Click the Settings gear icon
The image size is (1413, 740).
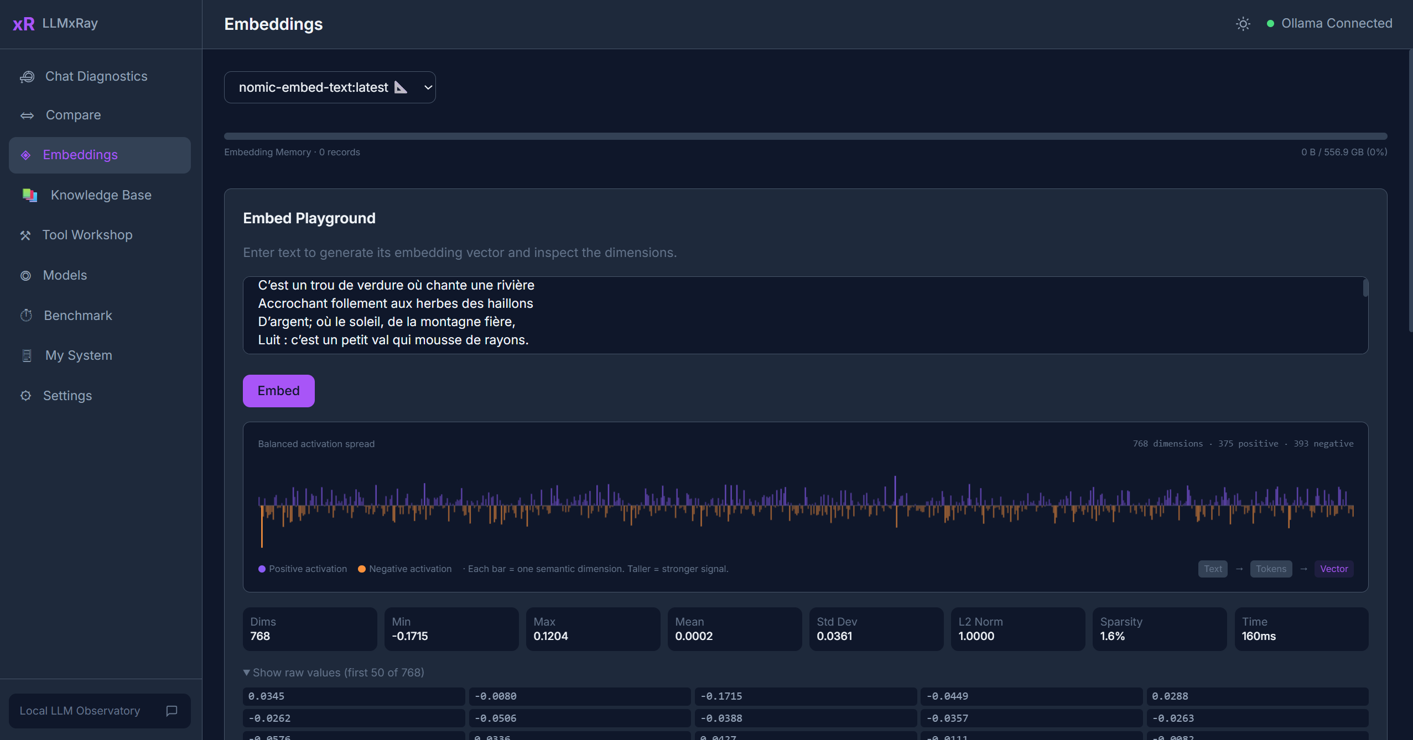(26, 396)
